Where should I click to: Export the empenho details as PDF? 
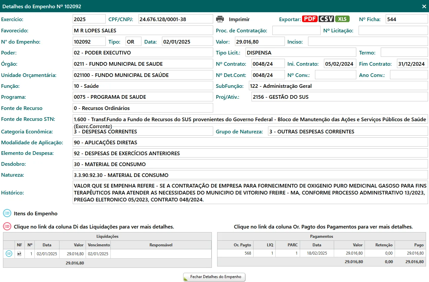[x=310, y=19]
